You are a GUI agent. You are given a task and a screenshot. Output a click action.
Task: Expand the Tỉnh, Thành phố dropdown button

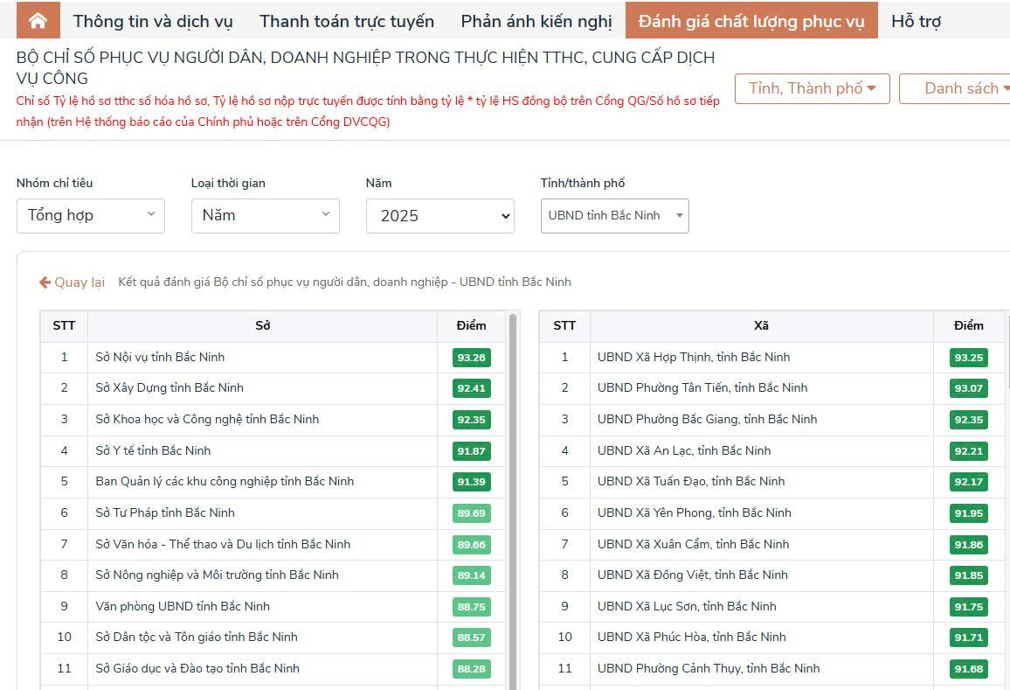[x=812, y=88]
